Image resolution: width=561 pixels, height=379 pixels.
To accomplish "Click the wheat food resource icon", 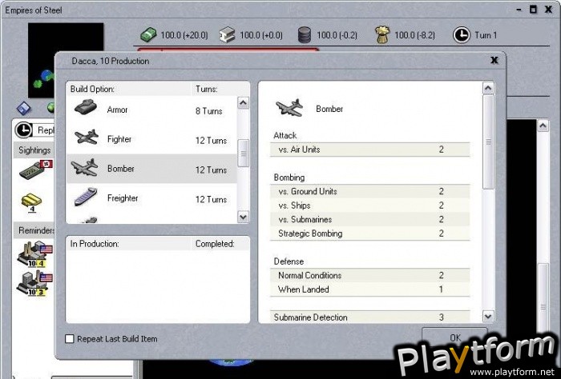I will tap(382, 35).
